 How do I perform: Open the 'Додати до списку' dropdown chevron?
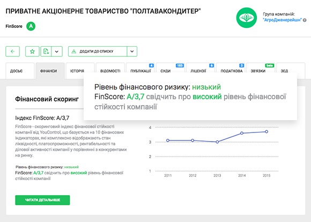coord(132,51)
